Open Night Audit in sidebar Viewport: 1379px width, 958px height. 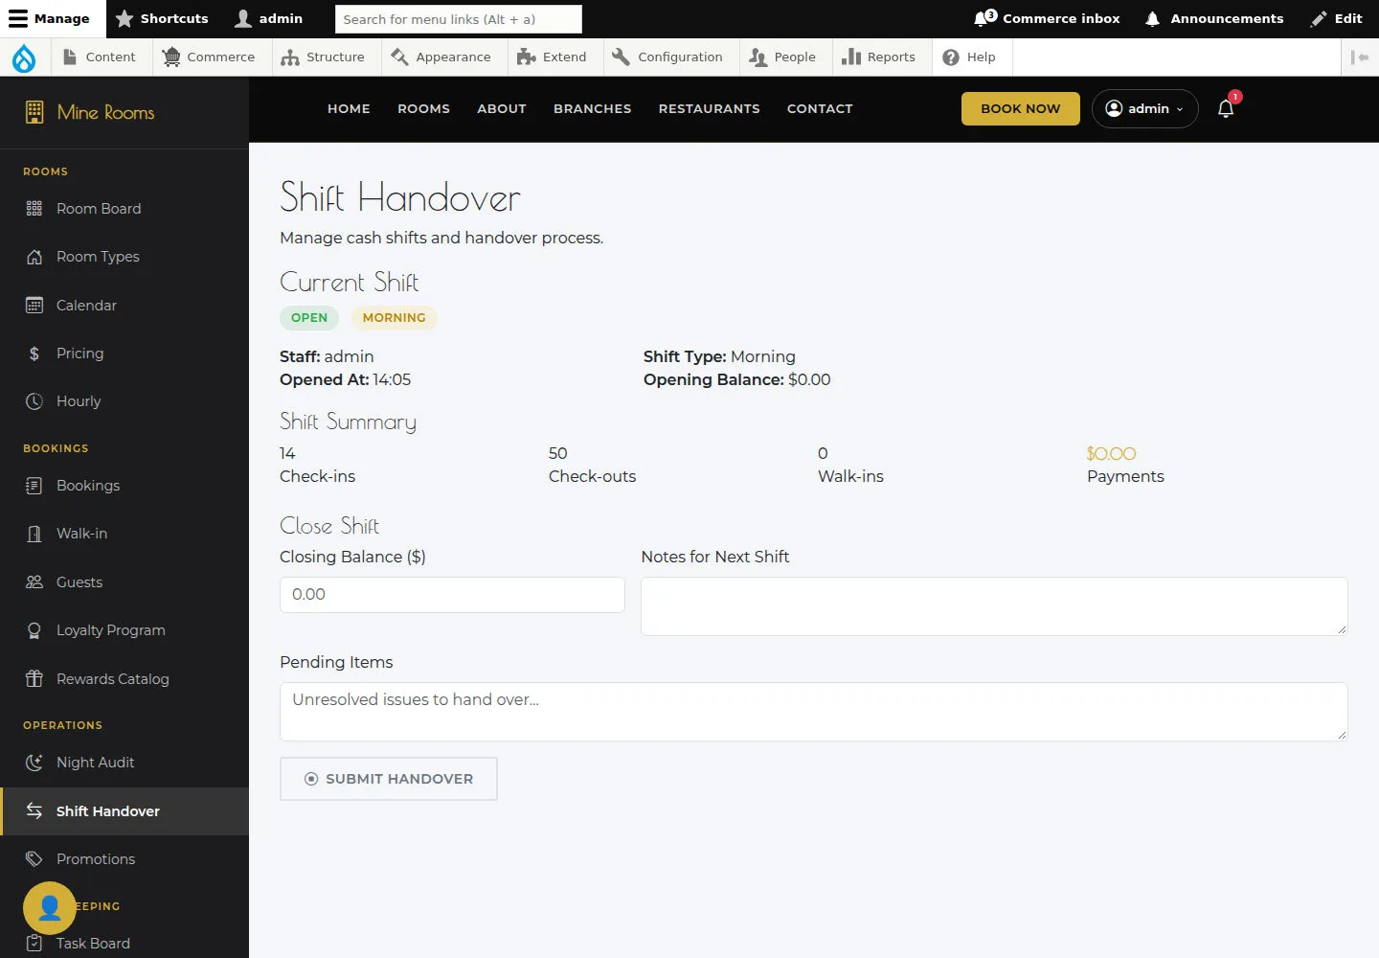pos(124,763)
